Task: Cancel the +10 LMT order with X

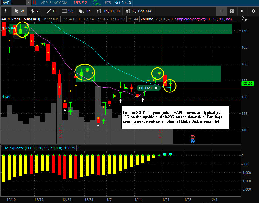Action: pos(156,88)
